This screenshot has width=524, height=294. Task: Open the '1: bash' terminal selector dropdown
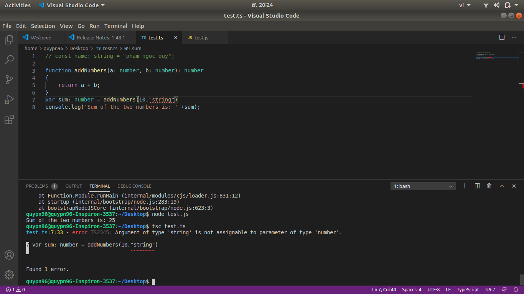tap(423, 186)
